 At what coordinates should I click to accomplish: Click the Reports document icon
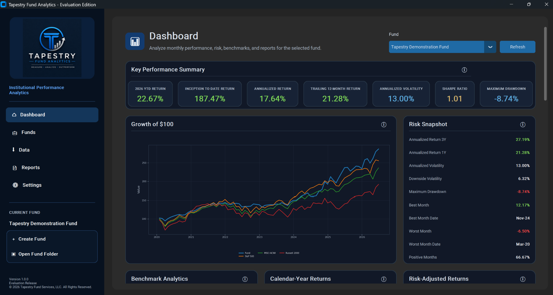(x=15, y=168)
